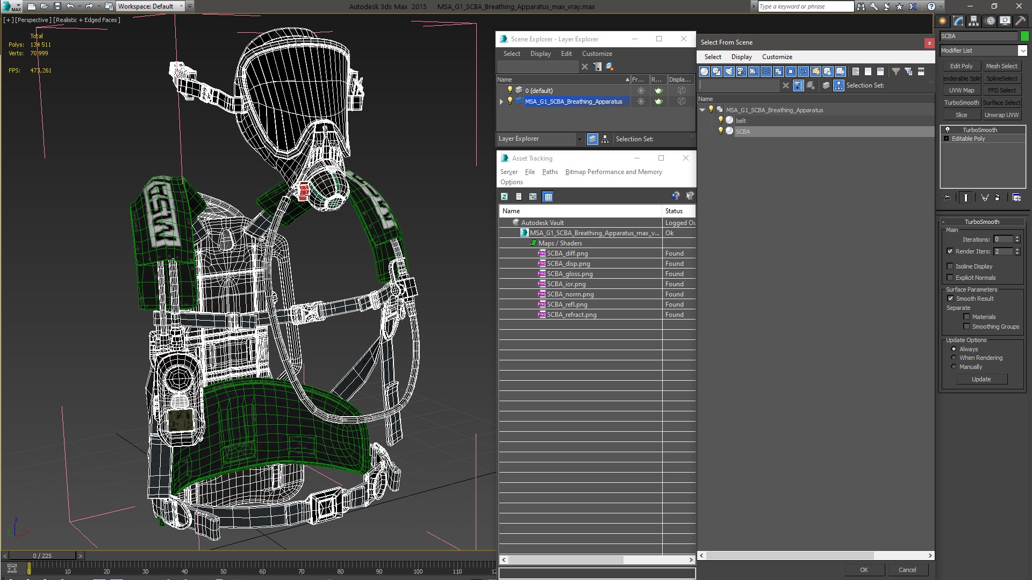Image resolution: width=1032 pixels, height=580 pixels.
Task: Click Pin Stack icon below modifier stack
Action: click(947, 198)
